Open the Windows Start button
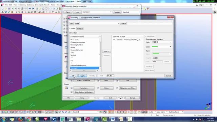This screenshot has width=217, height=122. [x=3, y=119]
